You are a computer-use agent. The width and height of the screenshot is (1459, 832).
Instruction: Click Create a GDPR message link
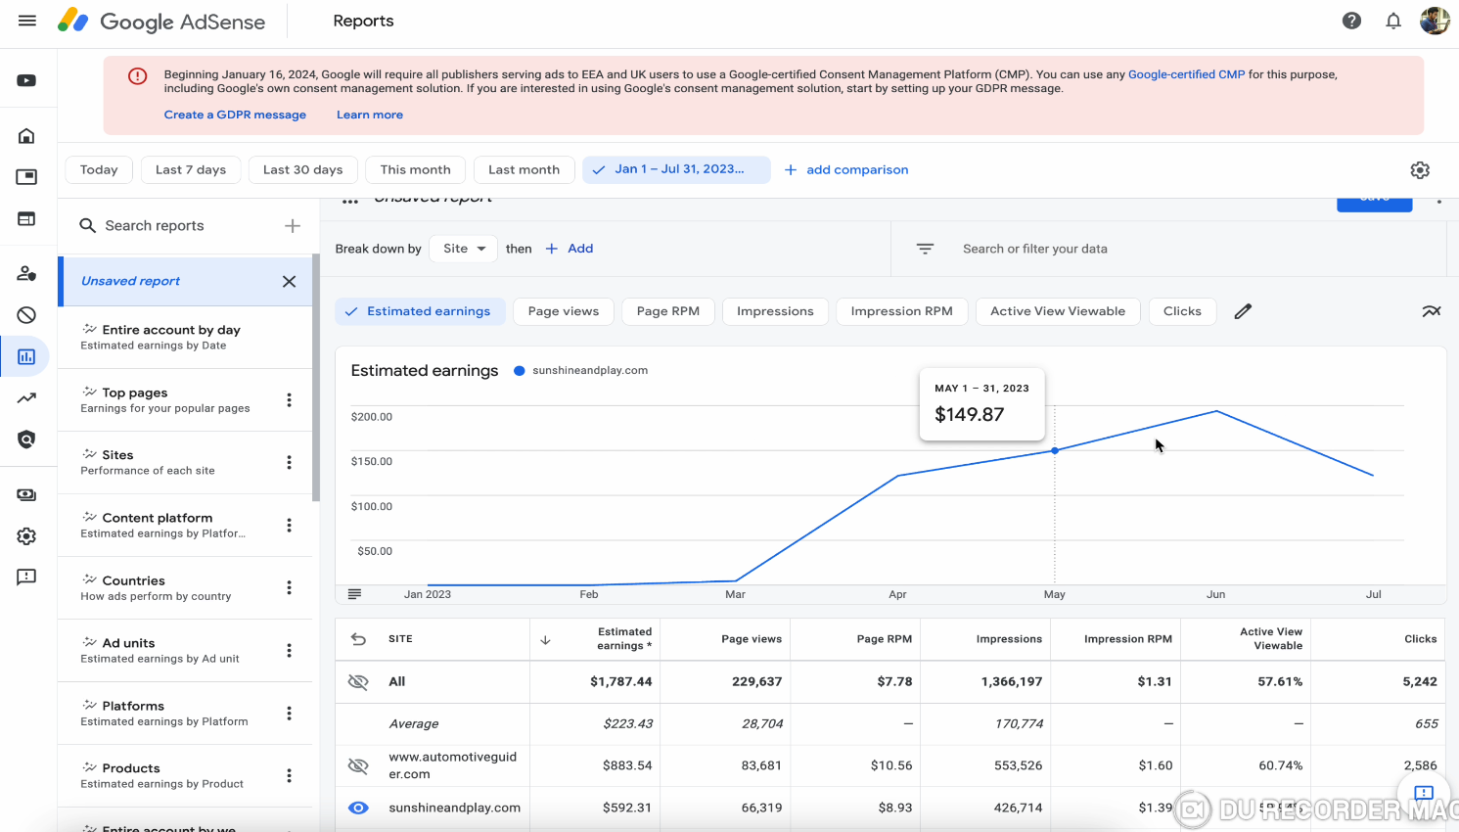pos(235,116)
